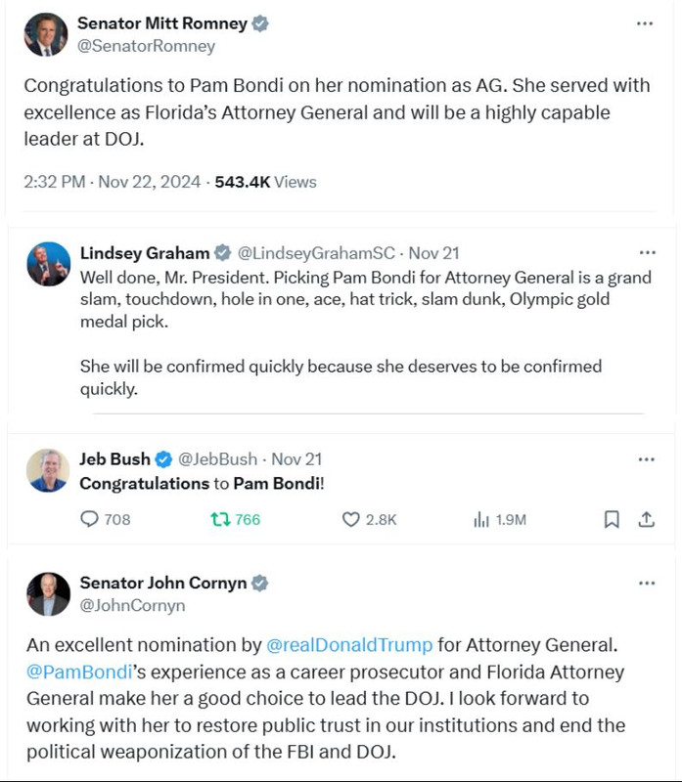The image size is (682, 782).
Task: Open more options on Jeb Bush's tweet
Action: [x=646, y=458]
